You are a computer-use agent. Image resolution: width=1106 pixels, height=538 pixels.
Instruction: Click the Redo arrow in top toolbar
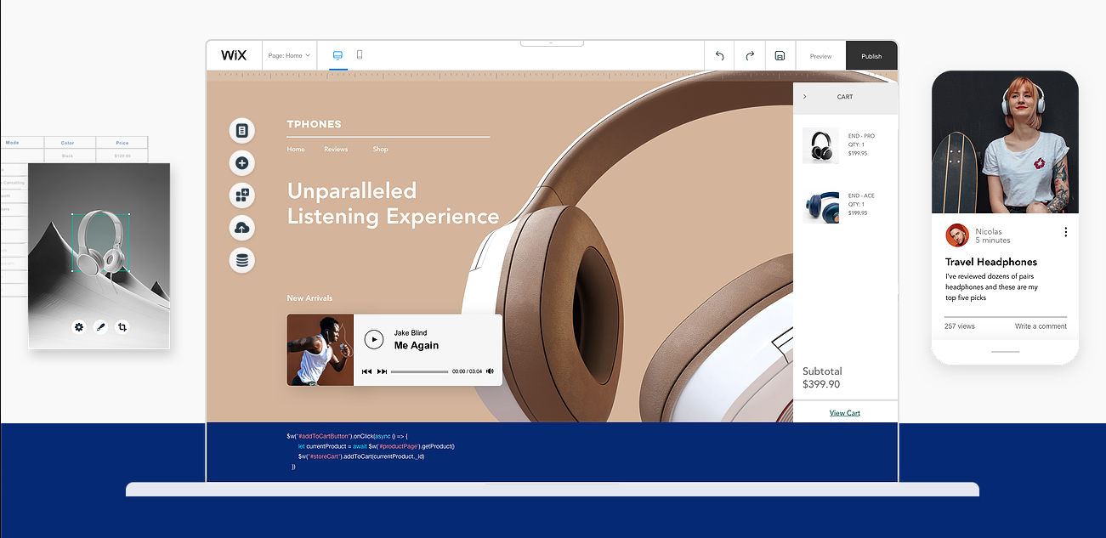(x=750, y=56)
